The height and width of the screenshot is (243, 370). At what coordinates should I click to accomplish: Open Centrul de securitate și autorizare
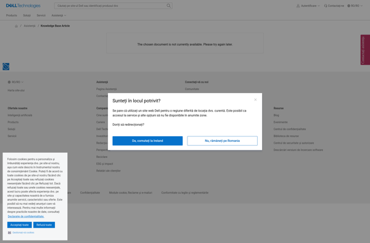click(x=294, y=143)
